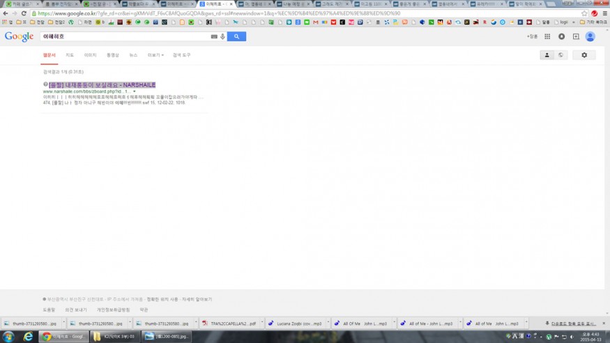The image size is (610, 343).
Task: Show personal results with person icon toggle
Action: click(x=547, y=55)
